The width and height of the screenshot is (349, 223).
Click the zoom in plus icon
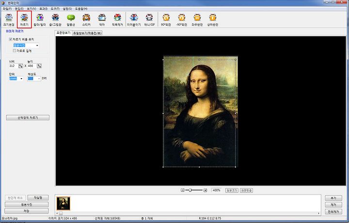pyautogui.click(x=205, y=190)
